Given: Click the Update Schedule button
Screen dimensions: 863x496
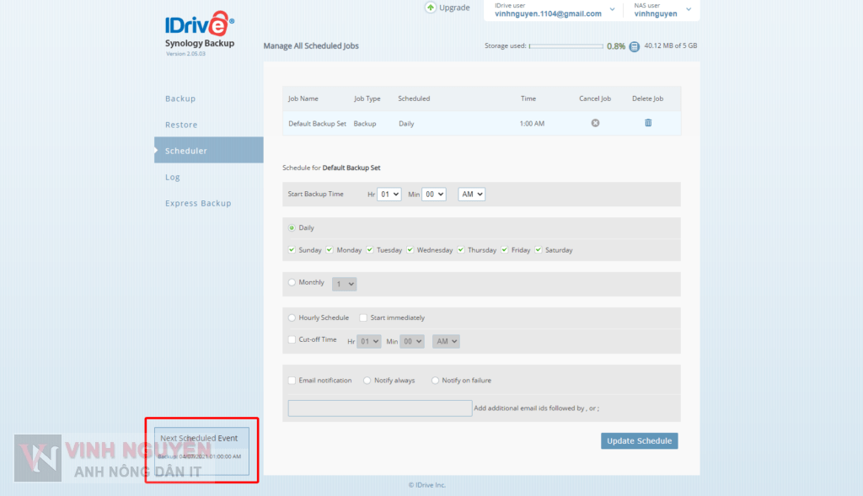Looking at the screenshot, I should (639, 441).
